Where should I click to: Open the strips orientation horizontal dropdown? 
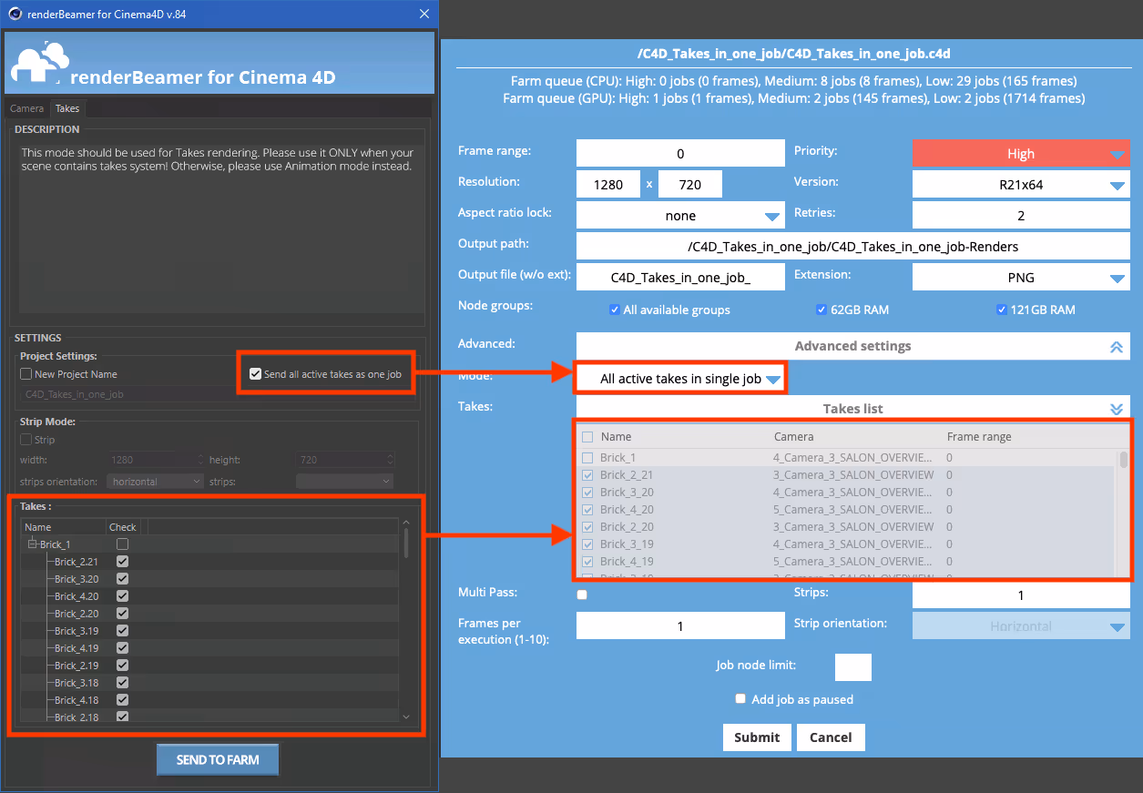click(x=155, y=481)
